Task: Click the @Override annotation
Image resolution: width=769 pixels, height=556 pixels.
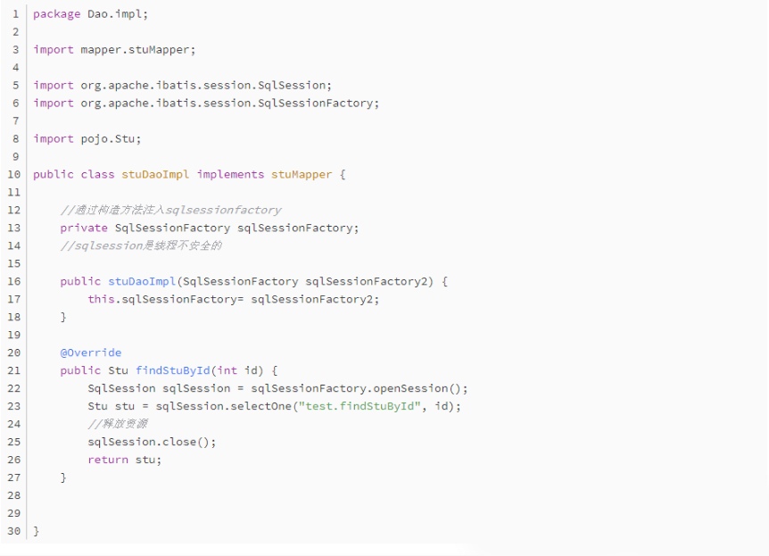Action: 91,353
